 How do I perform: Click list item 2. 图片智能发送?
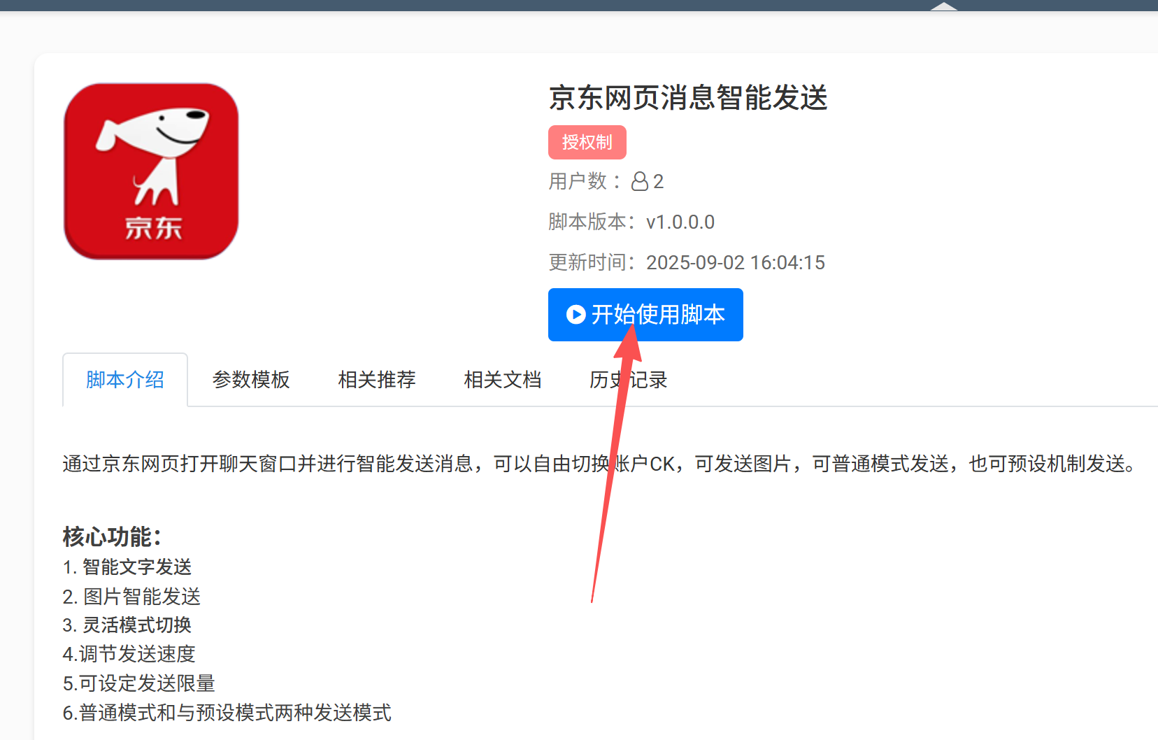131,597
